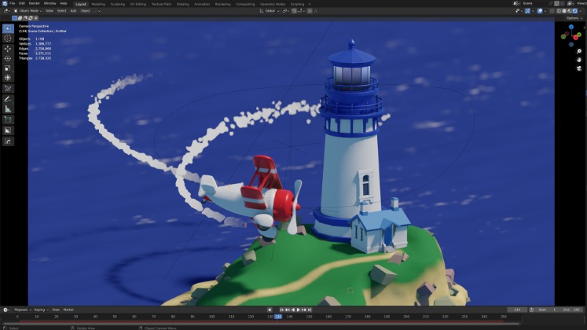Select the Move tool
587x330 pixels.
(8, 48)
